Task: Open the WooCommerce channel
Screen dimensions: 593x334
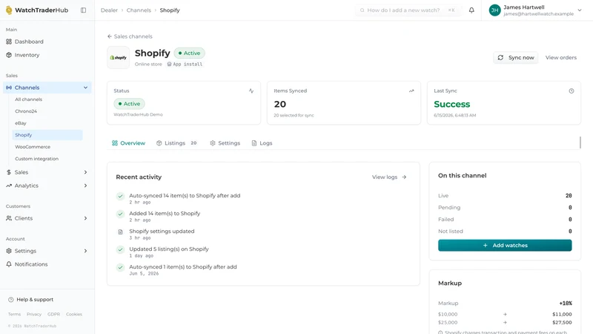Action: pos(33,147)
